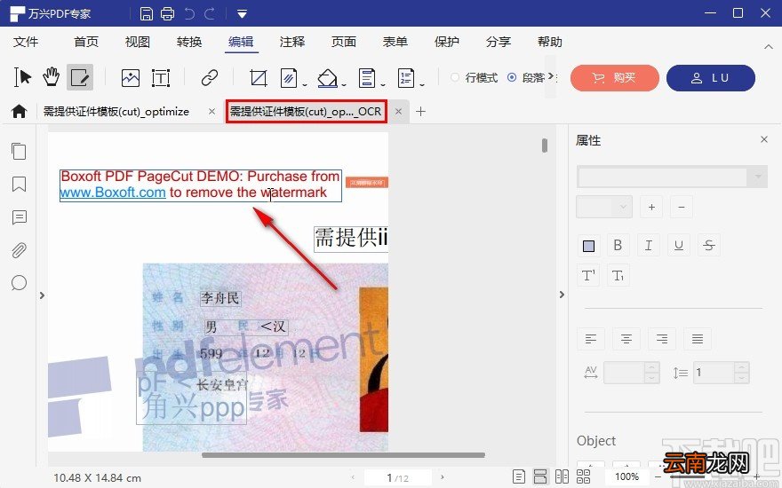Open the 帮助 tab
The width and height of the screenshot is (782, 488).
[550, 42]
